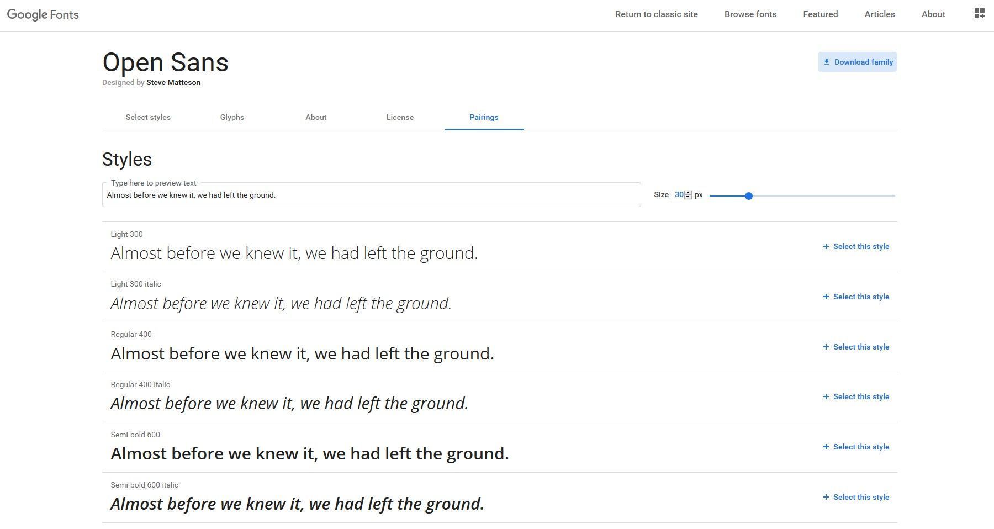The width and height of the screenshot is (994, 529).
Task: Click the Download family button
Action: point(857,62)
